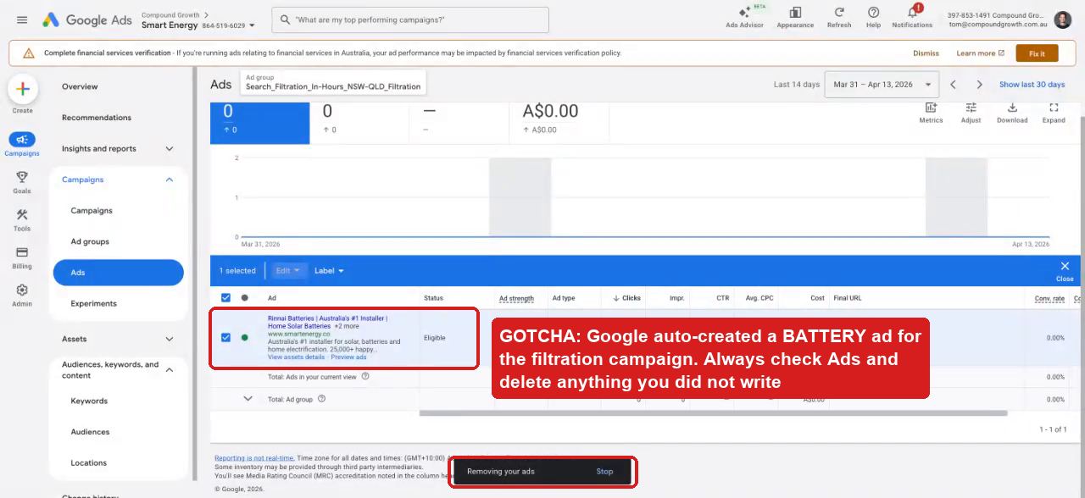Screen dimensions: 1085x498
Task: Click the green status dot of the Rinnai ad
Action: (x=245, y=337)
